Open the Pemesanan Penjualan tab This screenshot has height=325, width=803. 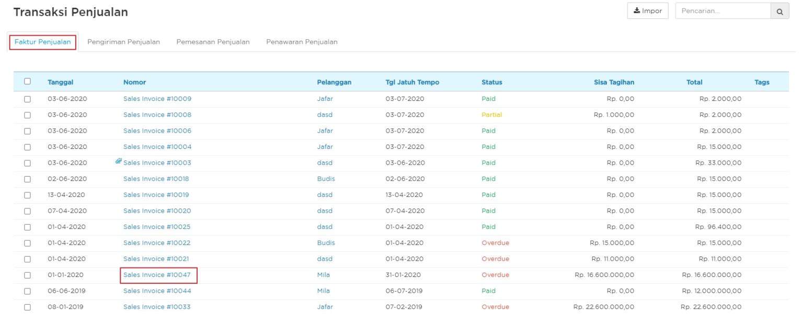[x=213, y=41]
